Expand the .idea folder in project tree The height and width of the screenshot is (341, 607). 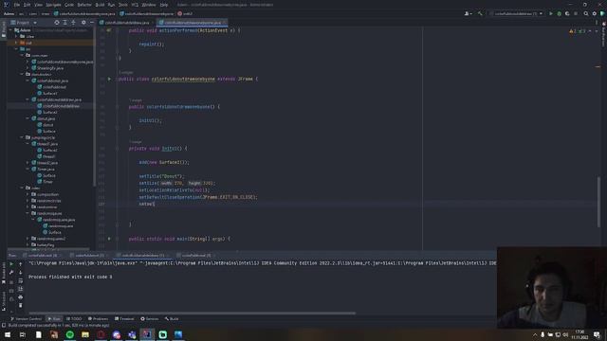(16, 36)
